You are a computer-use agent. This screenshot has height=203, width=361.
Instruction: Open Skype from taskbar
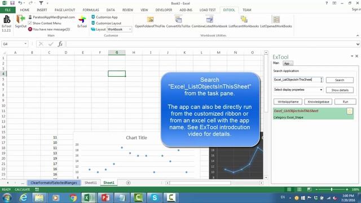155,198
